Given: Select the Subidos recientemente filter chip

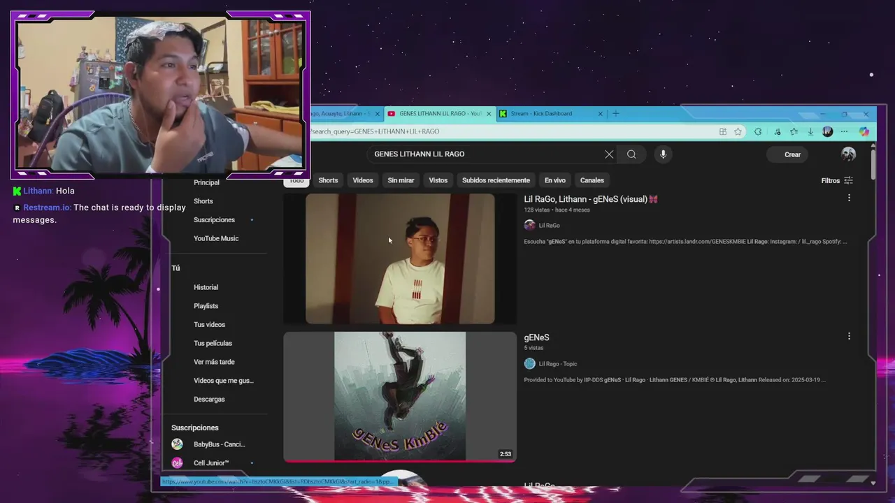Looking at the screenshot, I should tap(496, 180).
